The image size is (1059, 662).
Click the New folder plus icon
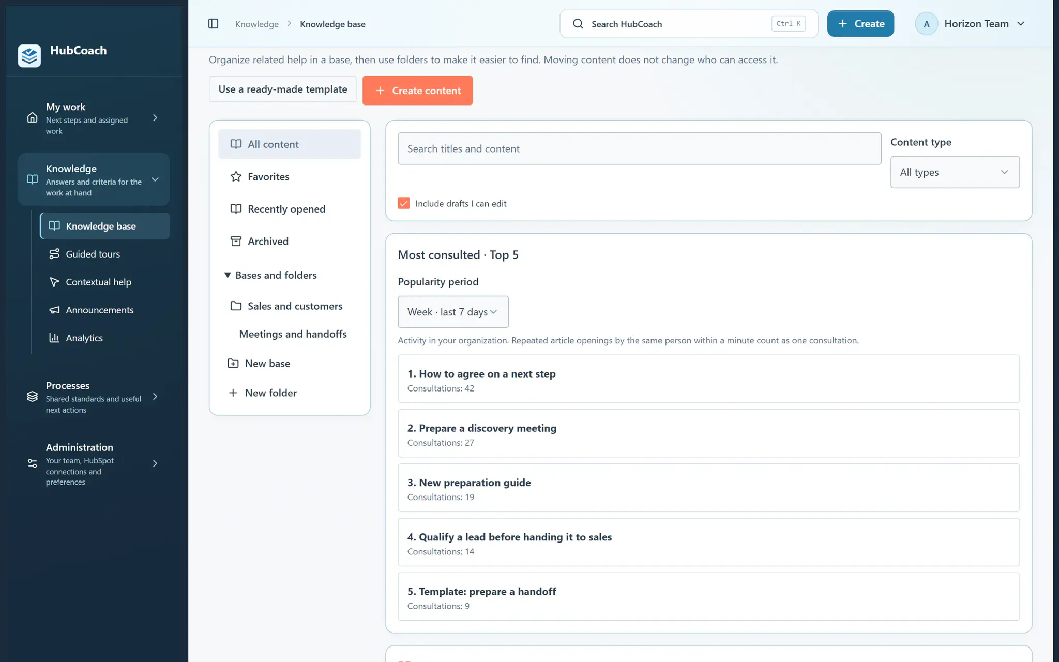pos(233,393)
